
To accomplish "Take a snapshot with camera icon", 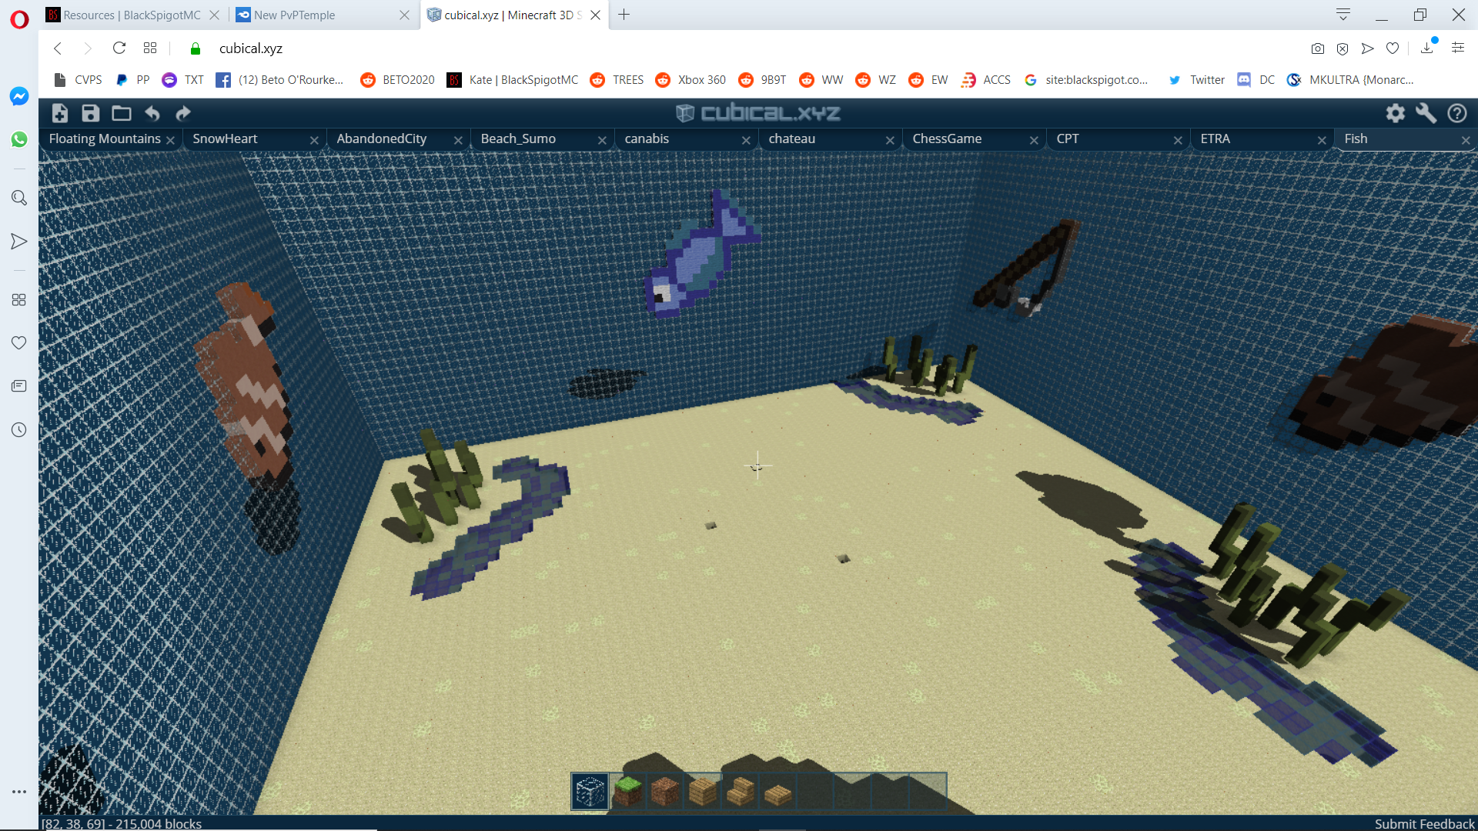I will point(1318,48).
